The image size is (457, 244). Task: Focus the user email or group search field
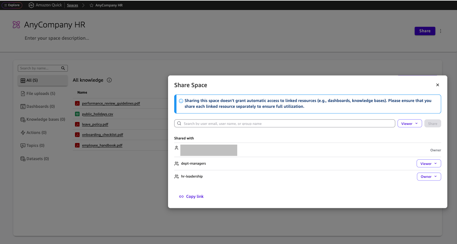pyautogui.click(x=284, y=124)
